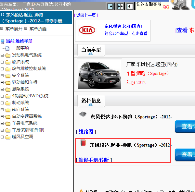The height and width of the screenshot is (192, 195).
Task: Click the folder icon for 发动机电气系统
Action: pyautogui.click(x=8, y=55)
